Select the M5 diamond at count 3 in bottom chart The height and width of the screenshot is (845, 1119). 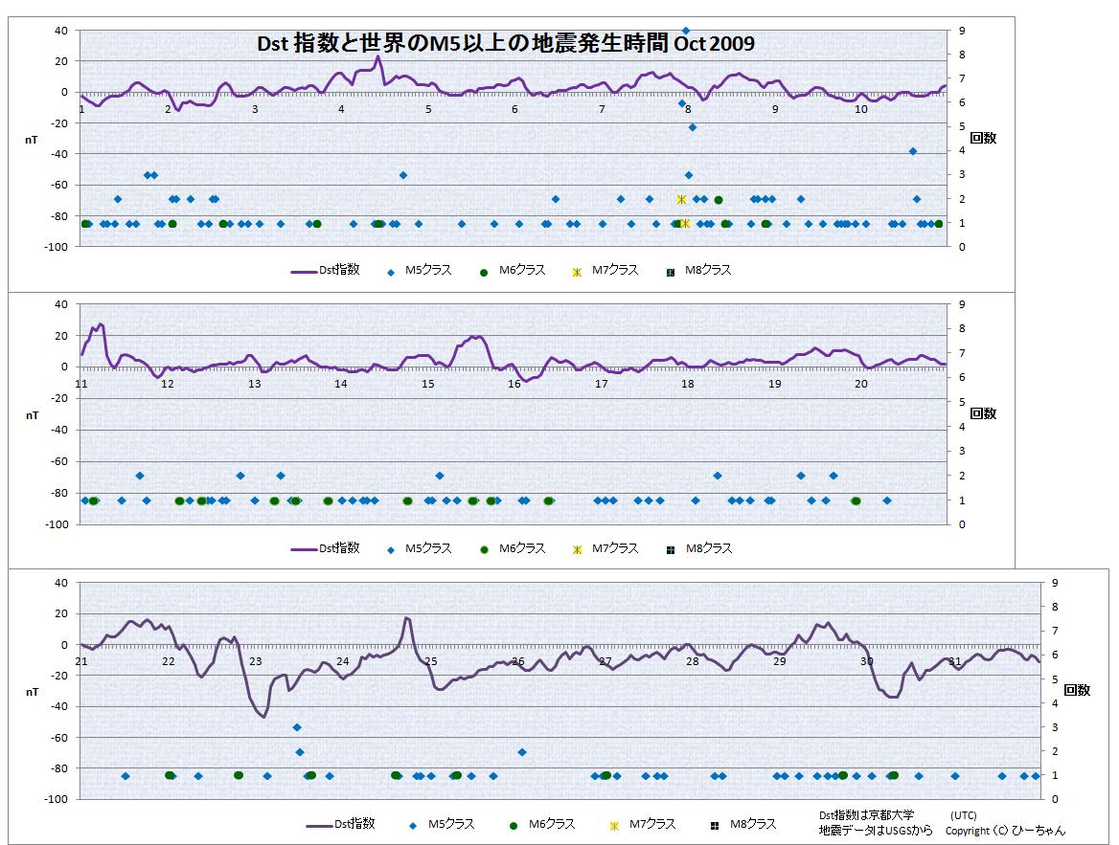pos(297,727)
